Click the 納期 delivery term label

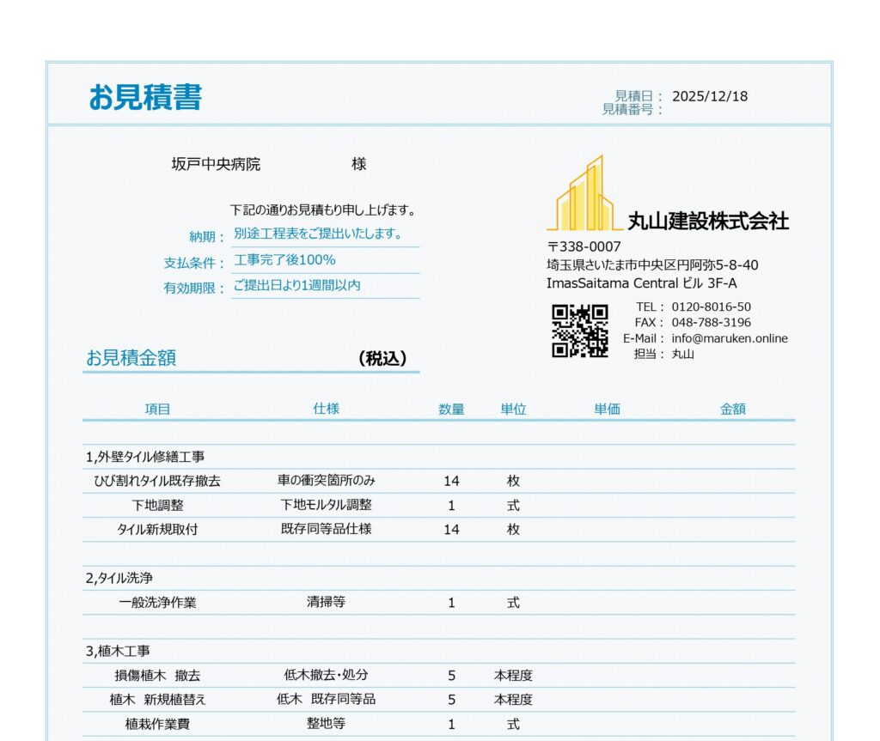click(x=204, y=234)
